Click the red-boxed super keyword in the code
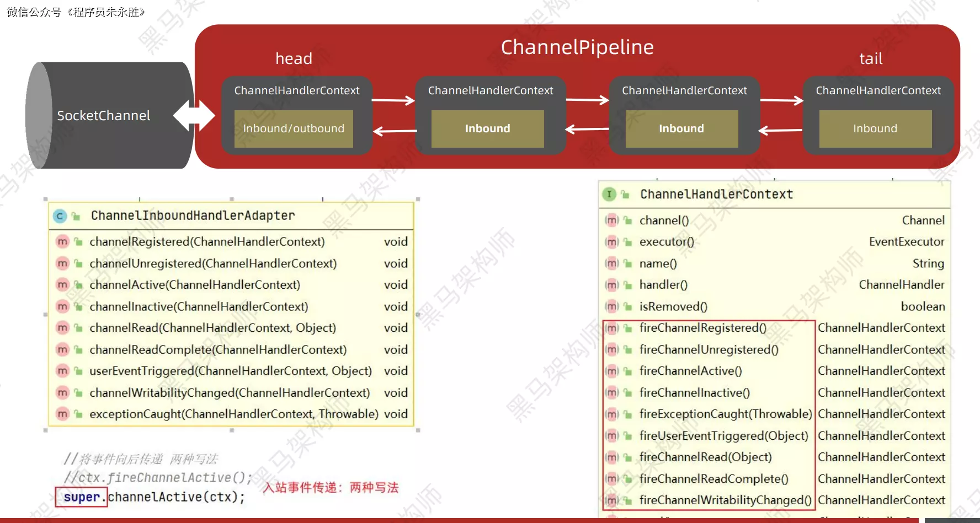980x523 pixels. 82,497
